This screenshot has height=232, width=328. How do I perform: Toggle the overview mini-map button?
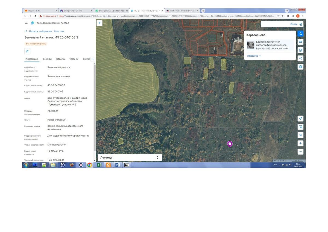300,127
